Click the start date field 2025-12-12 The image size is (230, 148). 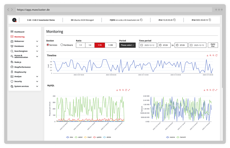148,45
